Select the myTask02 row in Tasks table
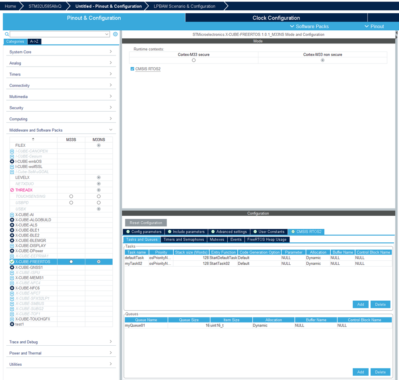This screenshot has width=399, height=380. tap(258, 264)
